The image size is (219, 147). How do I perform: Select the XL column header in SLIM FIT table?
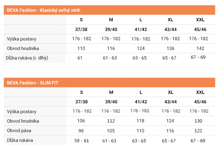(x=170, y=92)
